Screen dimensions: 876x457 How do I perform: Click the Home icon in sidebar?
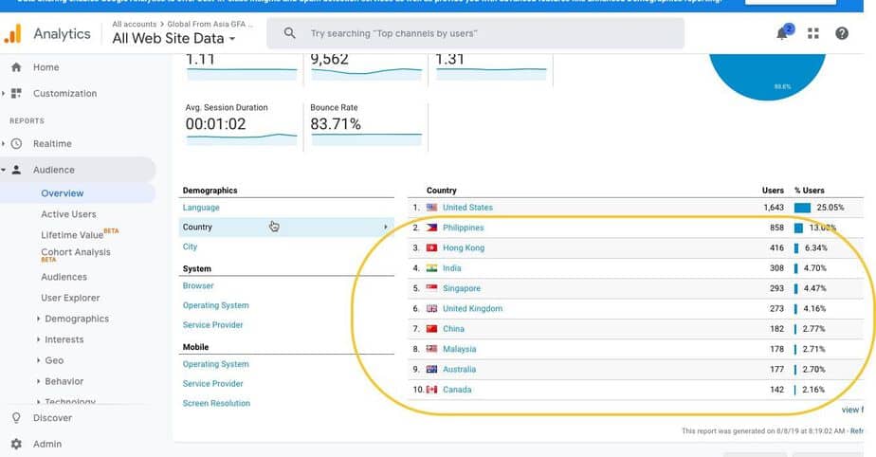click(16, 67)
